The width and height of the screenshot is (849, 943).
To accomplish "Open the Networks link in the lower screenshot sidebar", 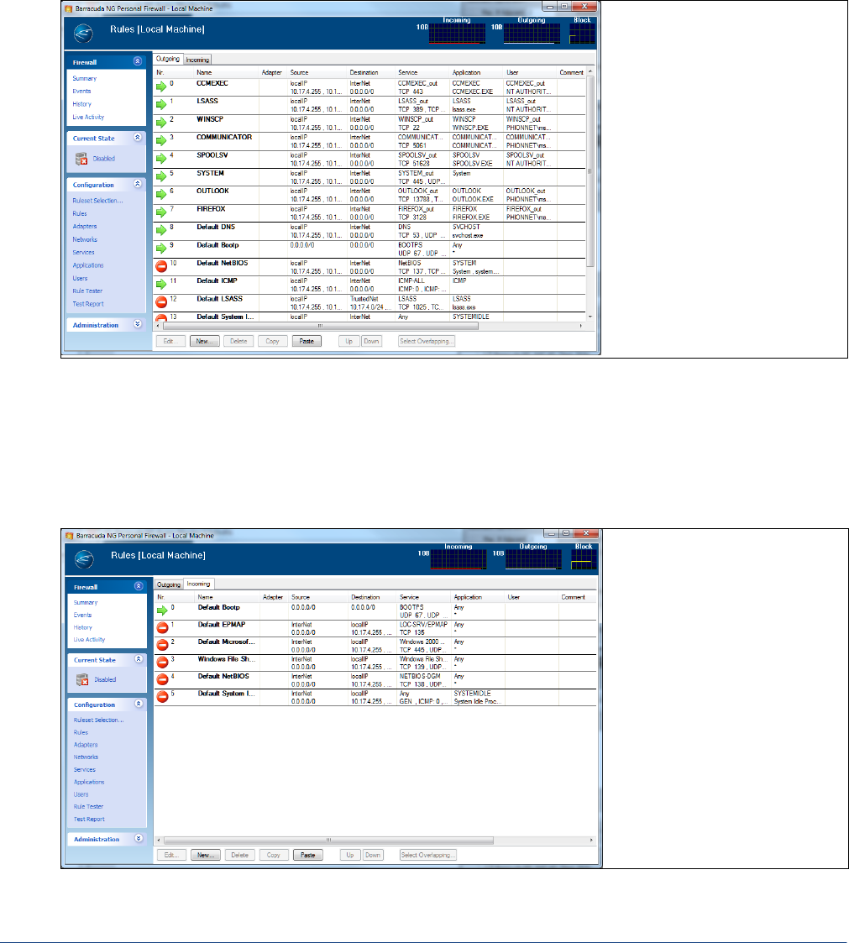I will (x=86, y=757).
